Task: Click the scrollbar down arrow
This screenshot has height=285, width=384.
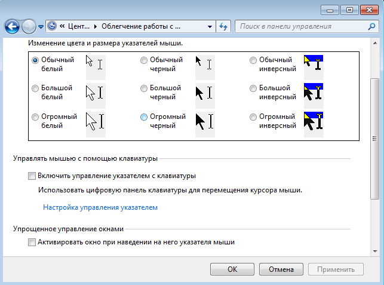Action: [375, 251]
